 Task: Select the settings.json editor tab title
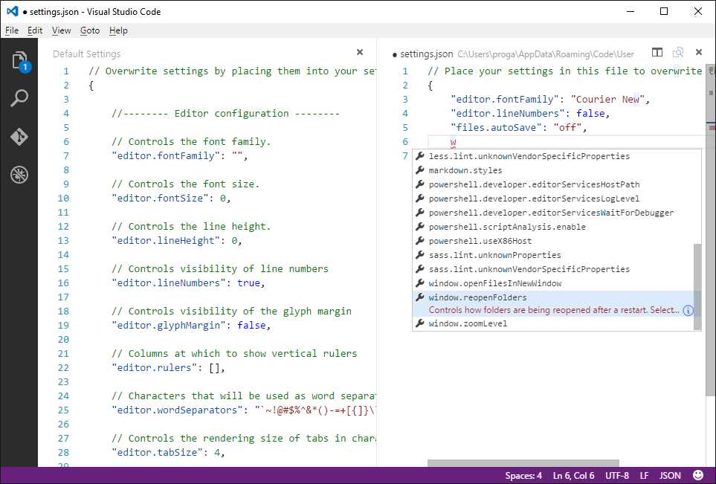427,54
